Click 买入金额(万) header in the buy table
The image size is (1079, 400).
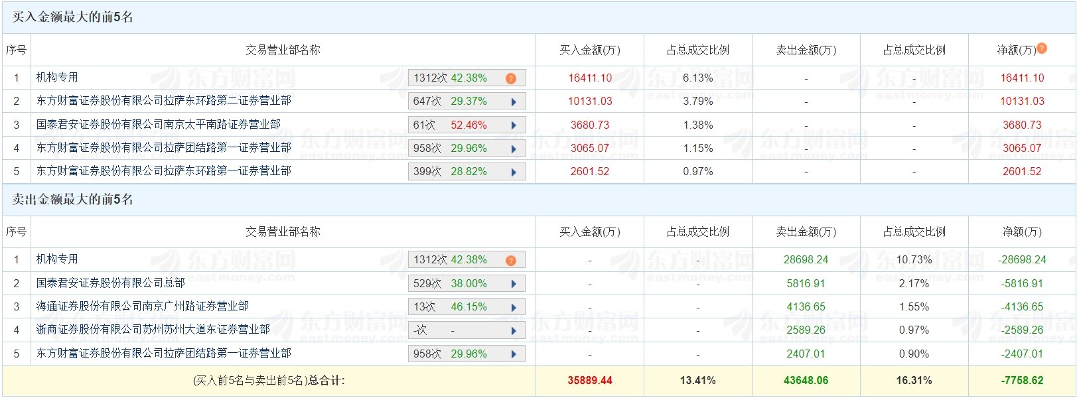point(589,50)
